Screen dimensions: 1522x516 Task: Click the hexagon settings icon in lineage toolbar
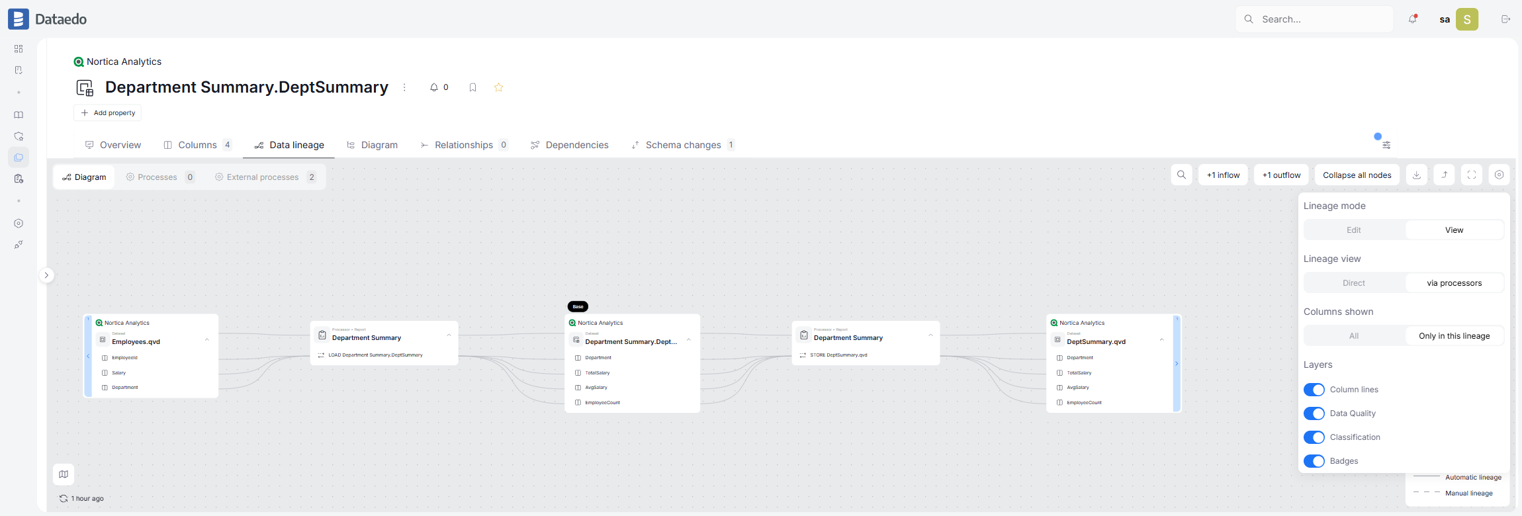coord(1500,175)
